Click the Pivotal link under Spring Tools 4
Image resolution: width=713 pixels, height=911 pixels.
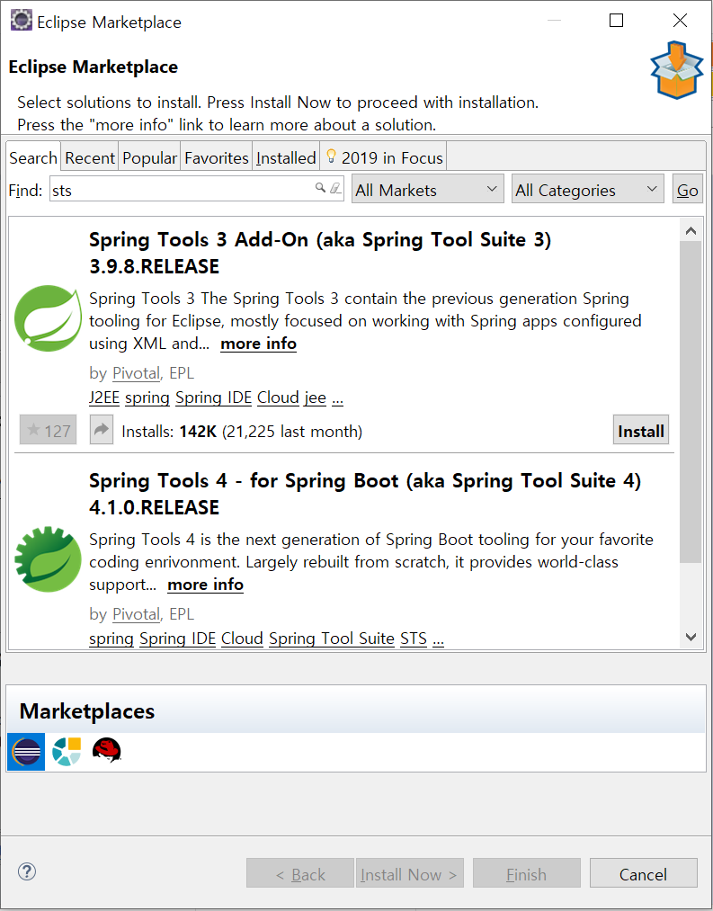click(x=136, y=614)
